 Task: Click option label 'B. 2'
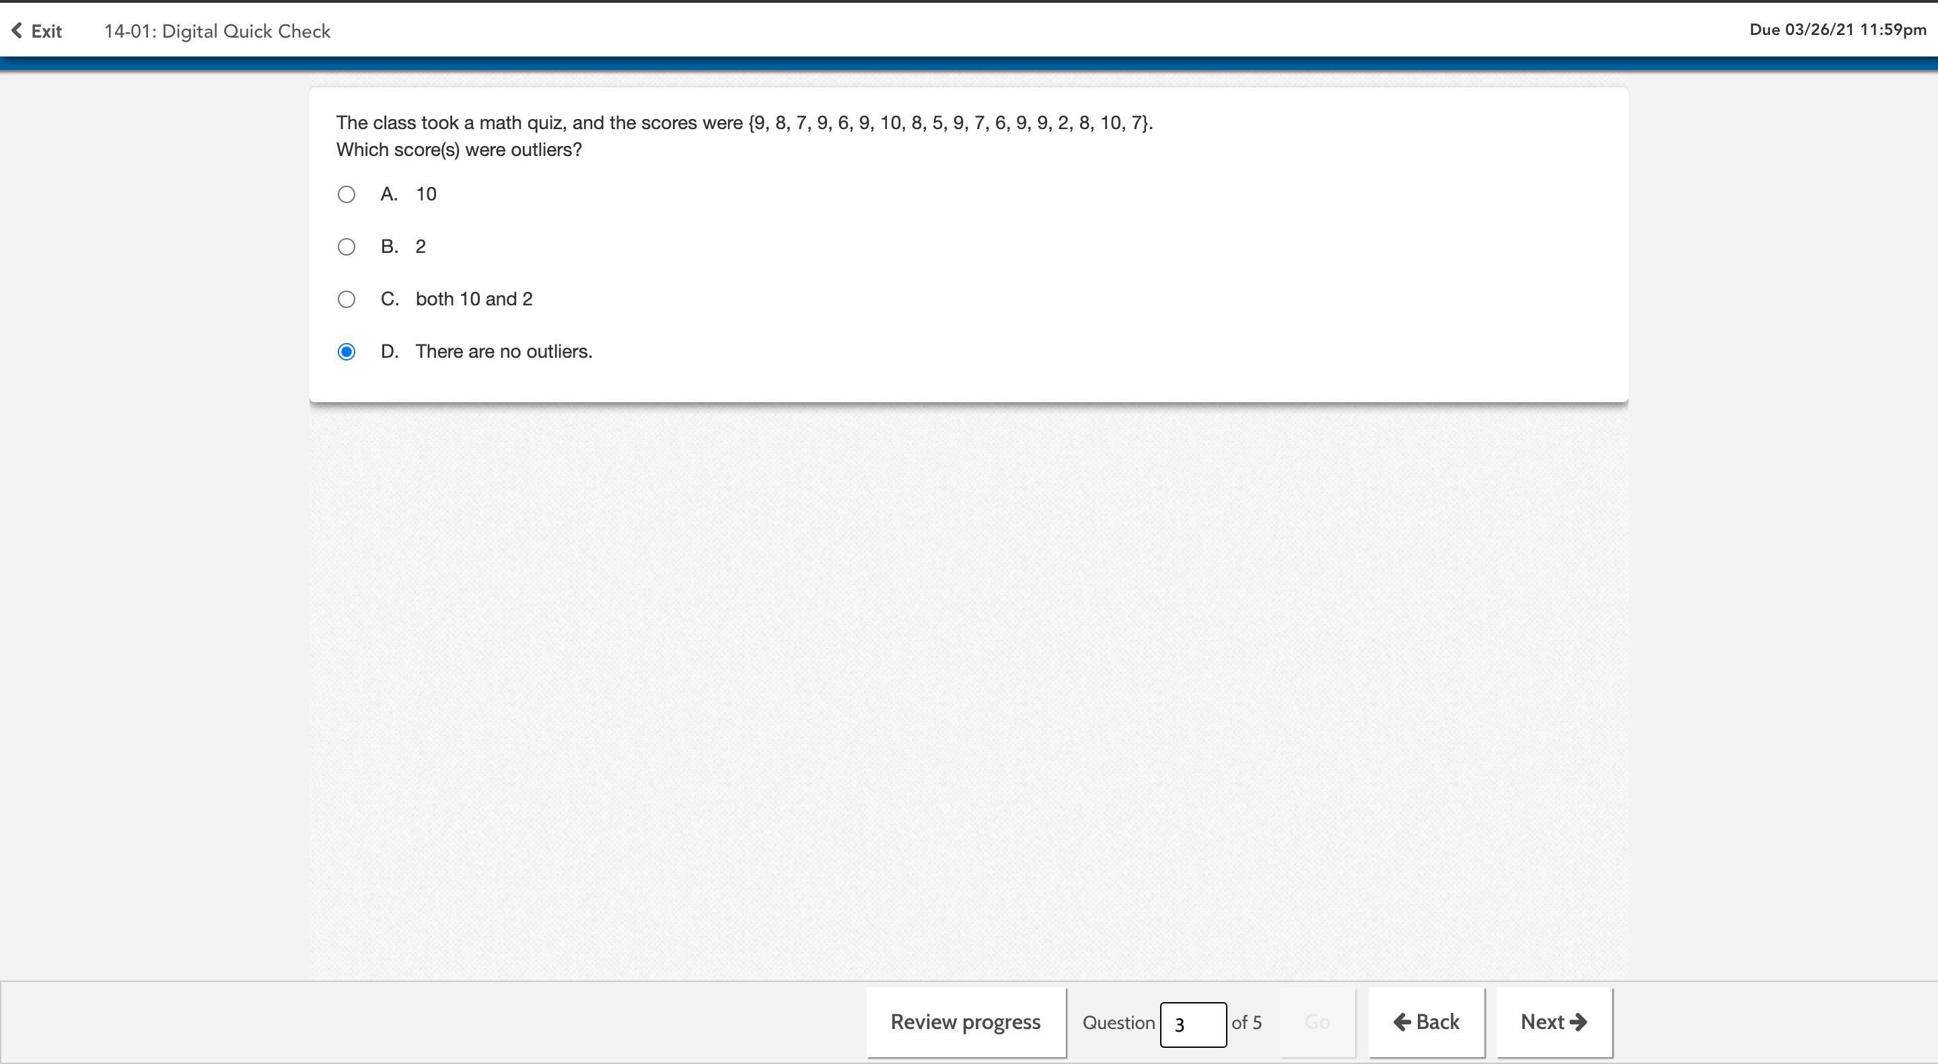tap(403, 247)
